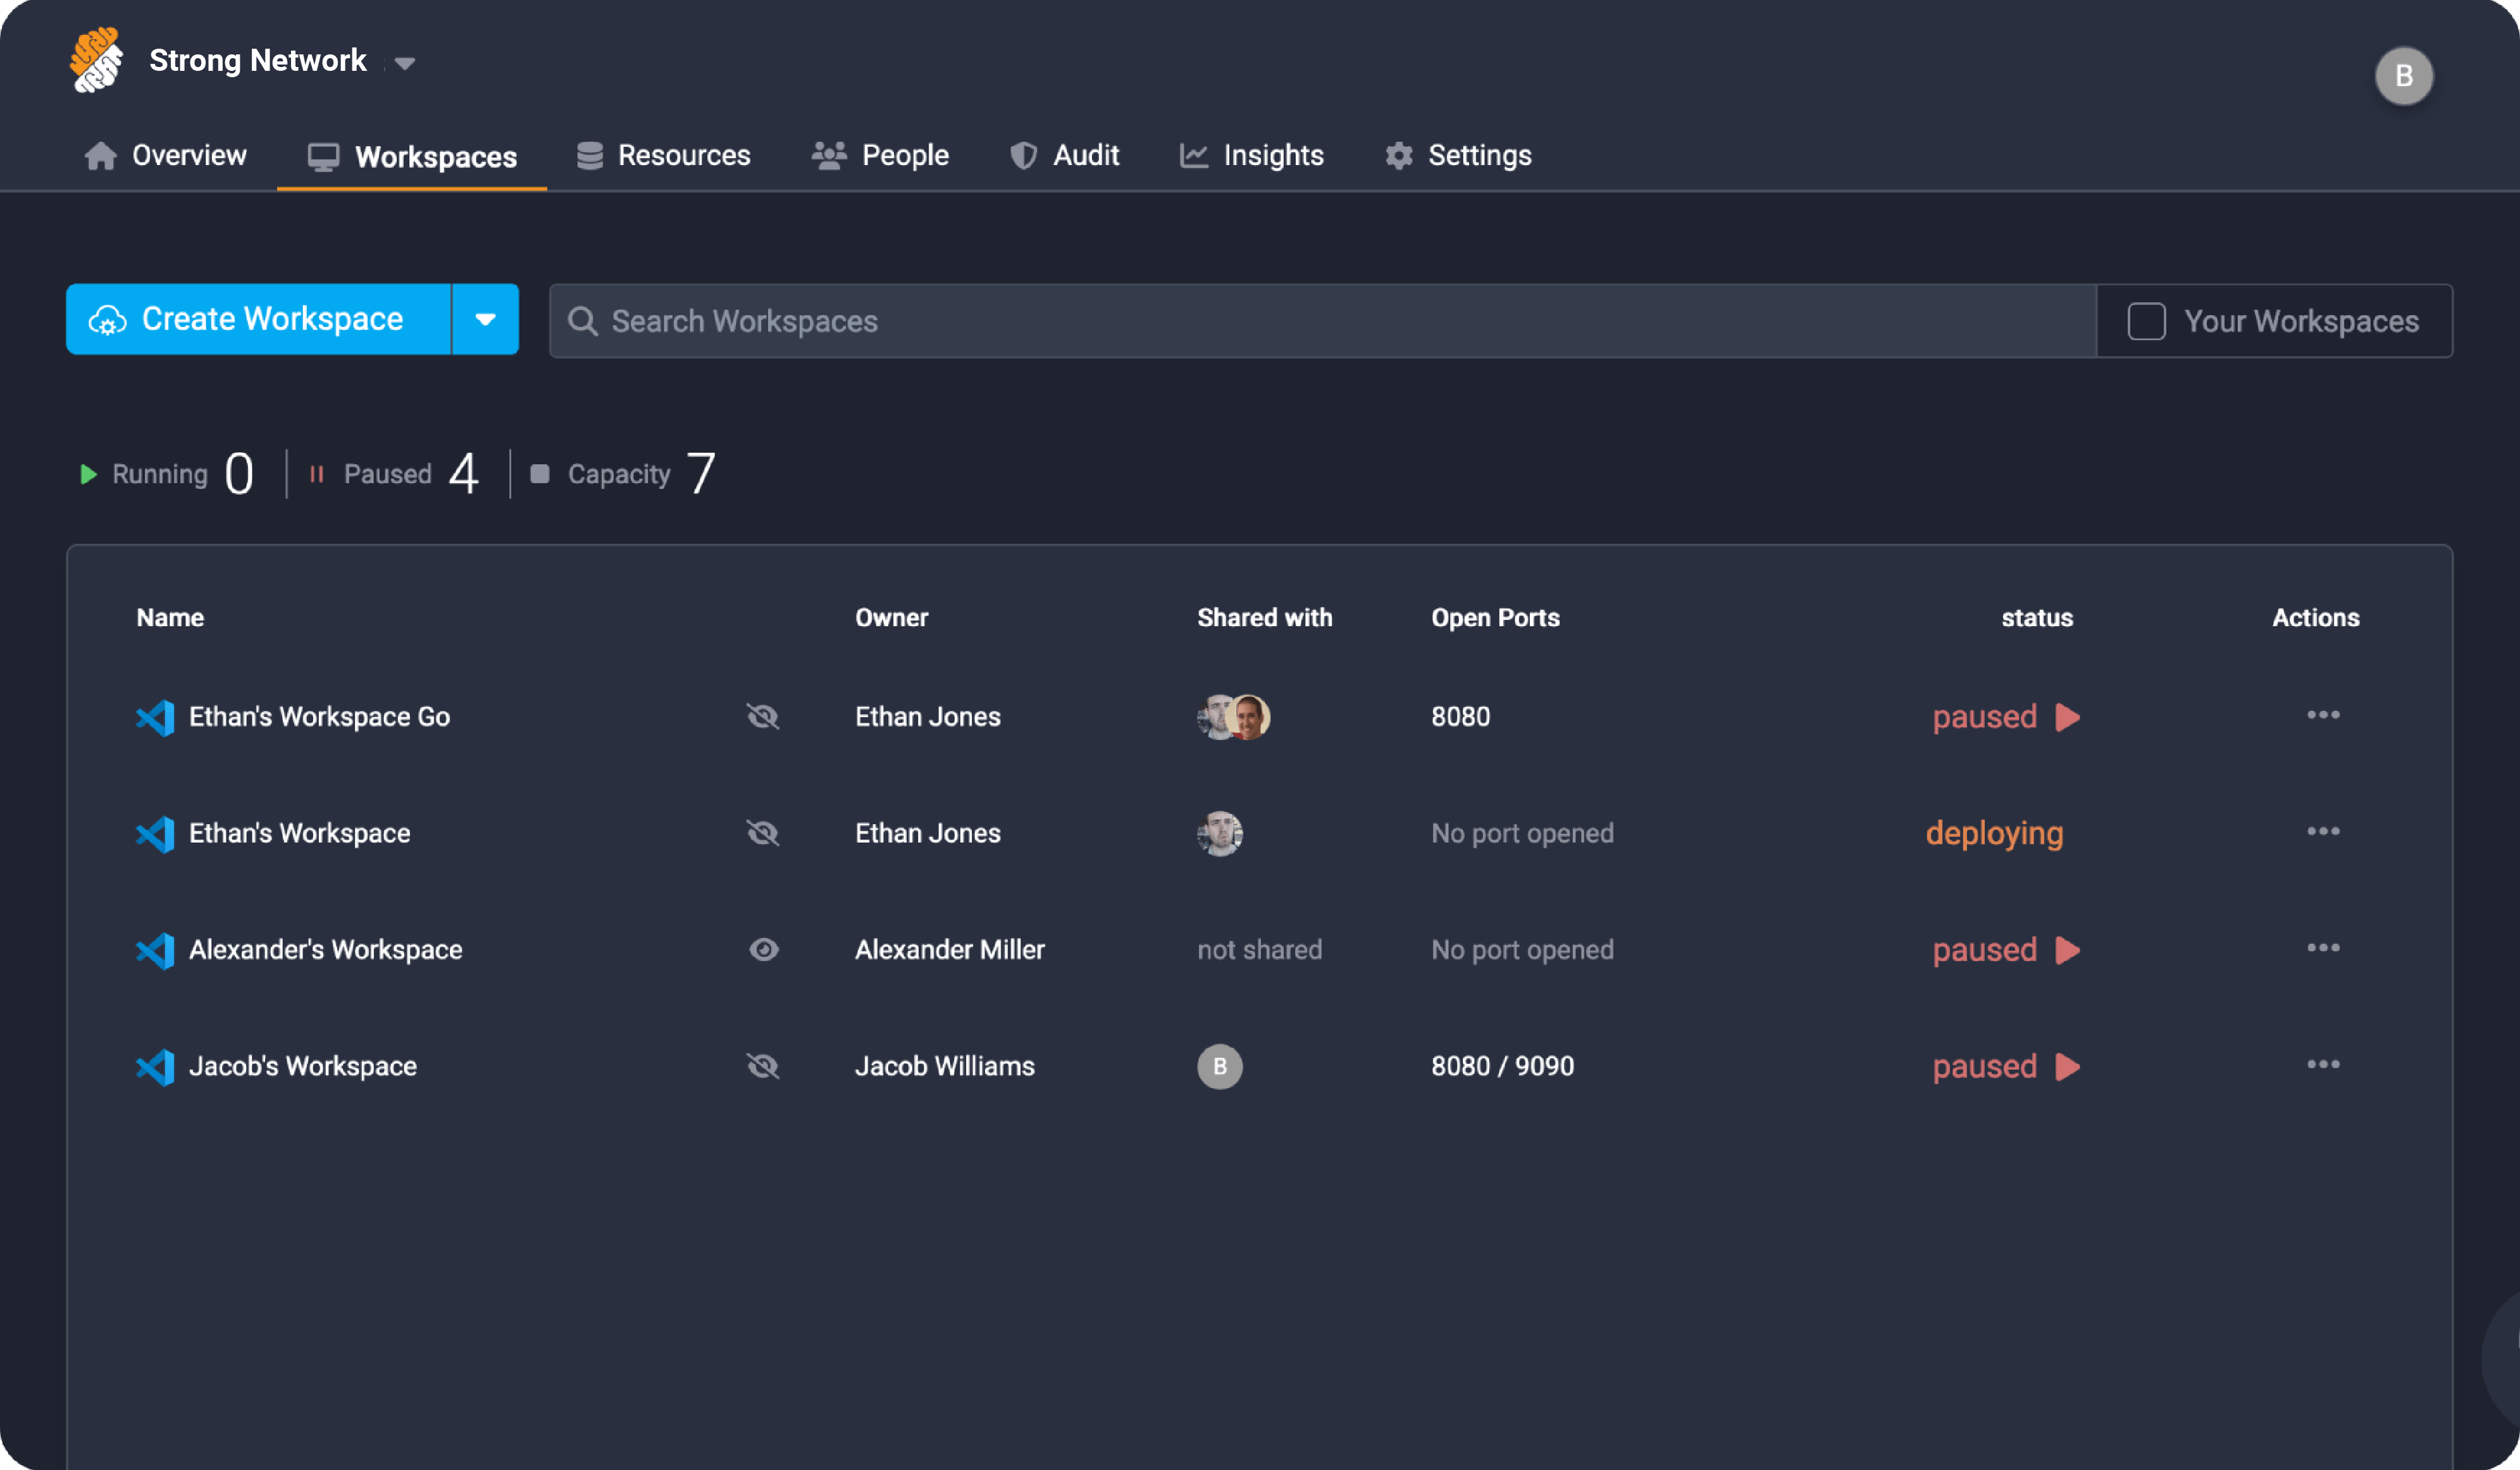This screenshot has width=2520, height=1470.
Task: Resume the paused Ethan's Workspace Go
Action: click(x=2067, y=716)
